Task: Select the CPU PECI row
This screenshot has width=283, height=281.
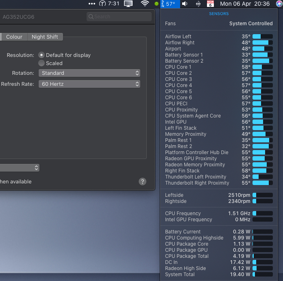Action: coord(219,104)
